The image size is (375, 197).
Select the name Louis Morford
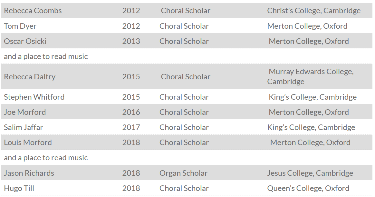pos(28,143)
